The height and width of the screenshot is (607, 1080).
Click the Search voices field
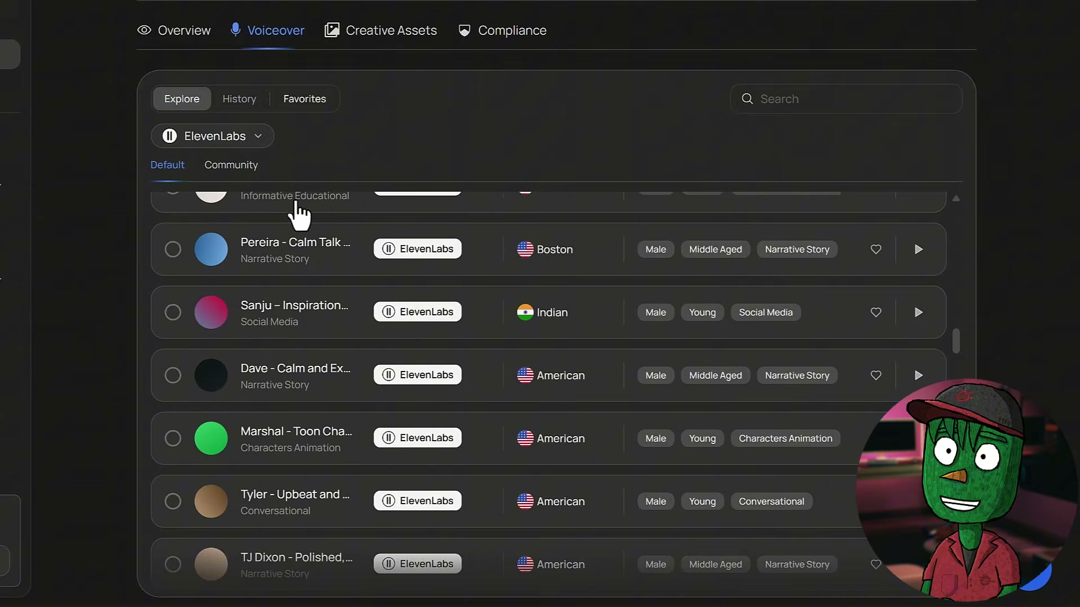846,99
